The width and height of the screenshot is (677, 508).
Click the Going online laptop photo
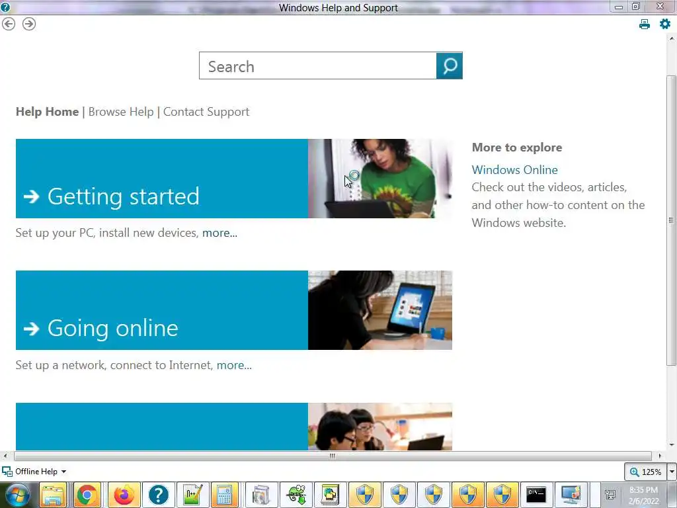[x=380, y=310]
